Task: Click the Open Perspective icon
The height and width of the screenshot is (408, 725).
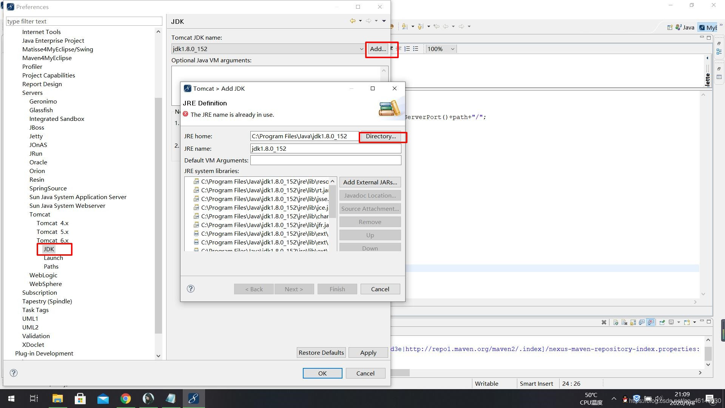Action: coord(670,27)
